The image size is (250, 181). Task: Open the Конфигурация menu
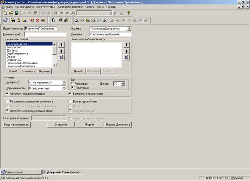point(25,7)
